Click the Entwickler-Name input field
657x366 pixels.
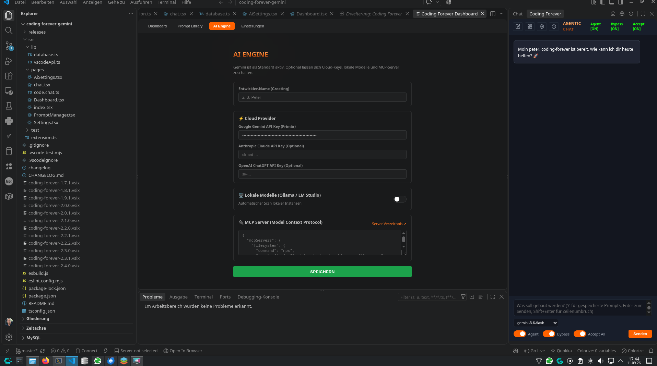tap(322, 97)
